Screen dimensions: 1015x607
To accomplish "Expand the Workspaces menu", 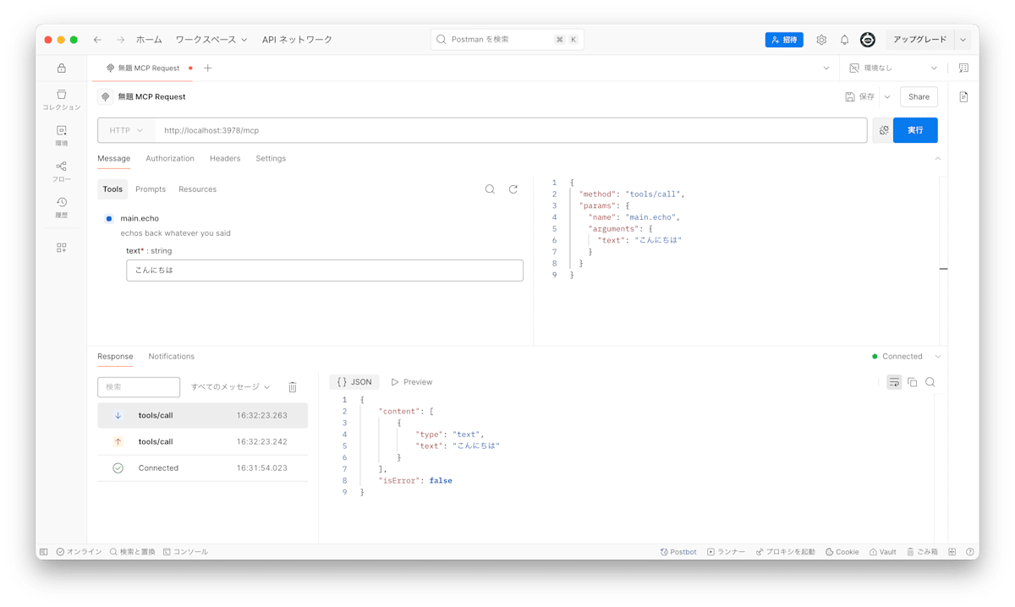I will [211, 40].
